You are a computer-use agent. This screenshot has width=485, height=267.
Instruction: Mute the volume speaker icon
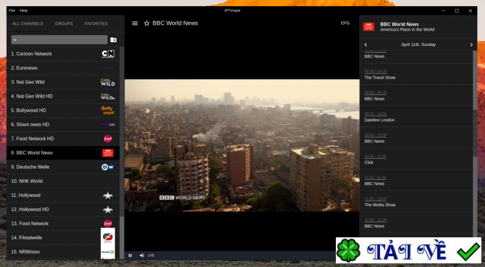142,255
